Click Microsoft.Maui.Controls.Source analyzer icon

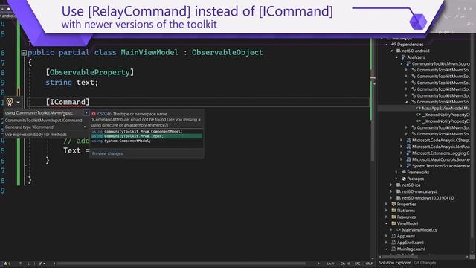[408, 159]
